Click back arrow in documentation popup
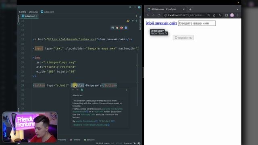 [73, 90]
